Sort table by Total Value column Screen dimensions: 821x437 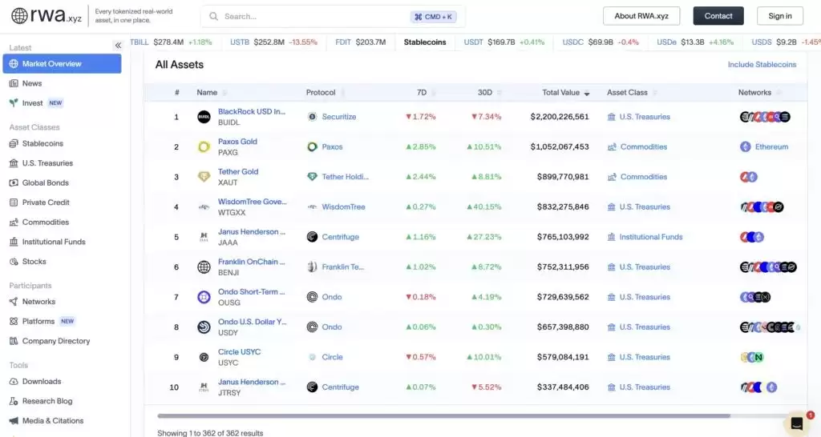click(x=565, y=93)
